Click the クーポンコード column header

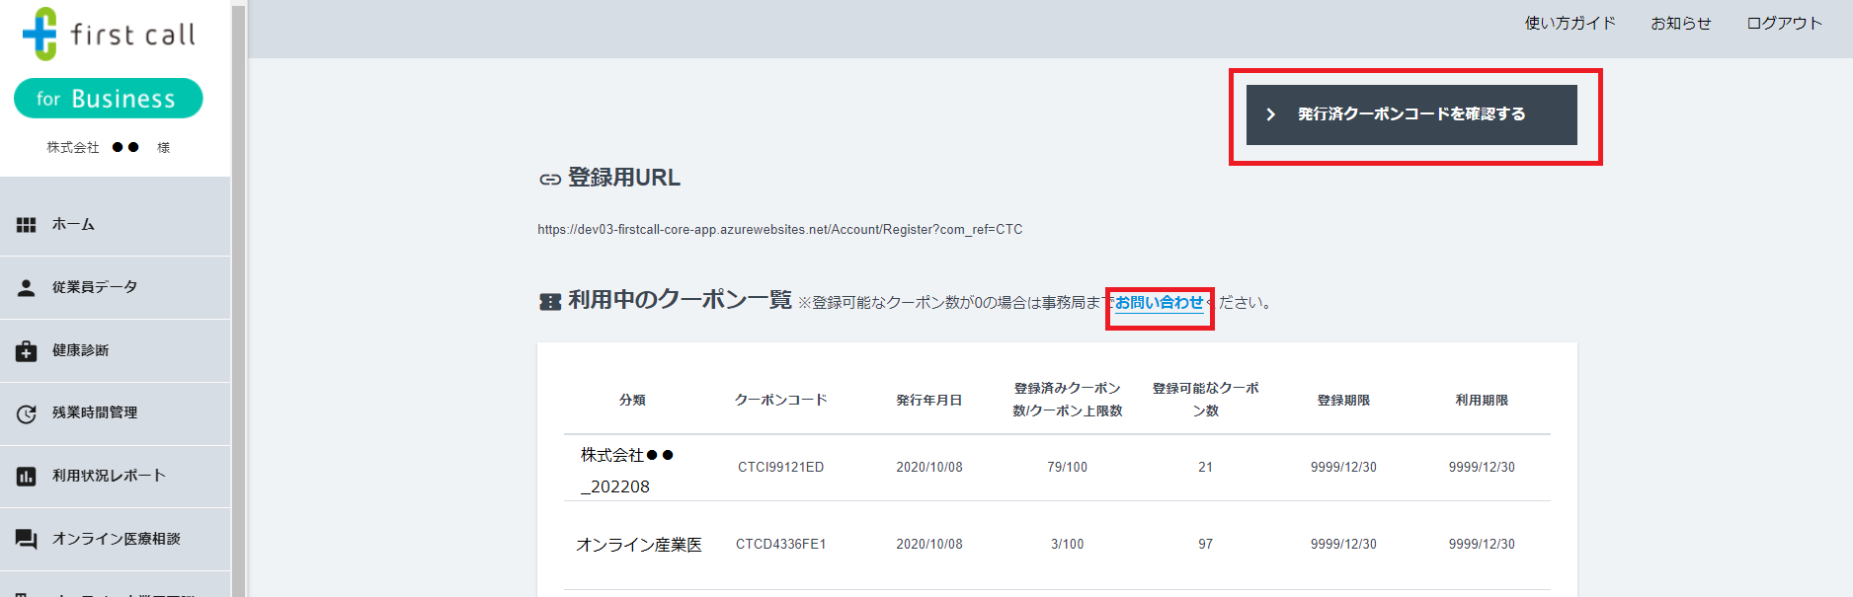(x=780, y=400)
